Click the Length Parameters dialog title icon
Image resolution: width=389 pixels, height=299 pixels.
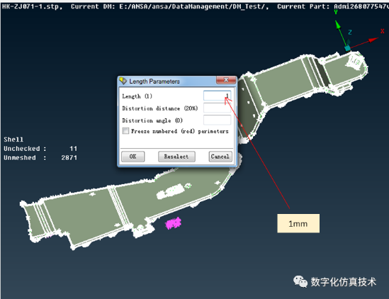coord(123,81)
